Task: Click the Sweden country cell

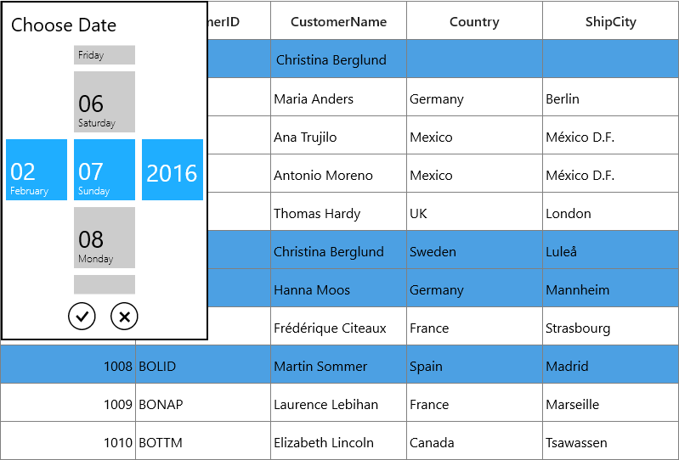Action: coord(474,250)
